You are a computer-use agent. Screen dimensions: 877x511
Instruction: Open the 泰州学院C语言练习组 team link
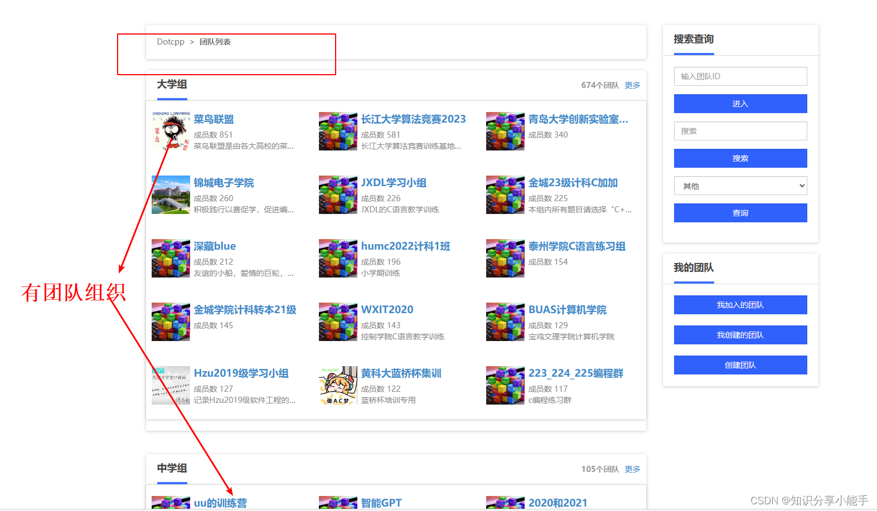coord(577,246)
